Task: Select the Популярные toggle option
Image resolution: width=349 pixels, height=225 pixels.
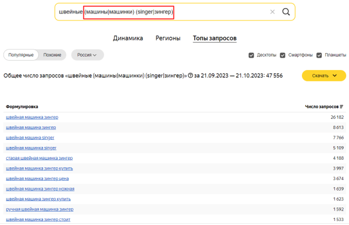Action: [21, 55]
